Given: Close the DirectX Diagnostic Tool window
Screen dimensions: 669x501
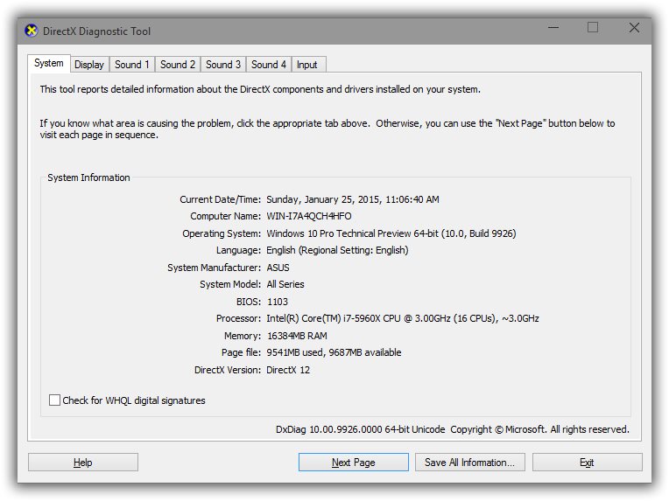Looking at the screenshot, I should (634, 28).
